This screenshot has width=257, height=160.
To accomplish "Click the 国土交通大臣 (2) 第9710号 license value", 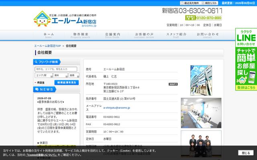I will (119, 99).
